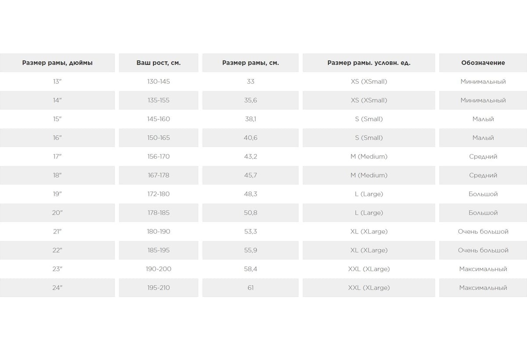This screenshot has height=351, width=527.
Task: Click the 61 cm frame value
Action: (250, 288)
